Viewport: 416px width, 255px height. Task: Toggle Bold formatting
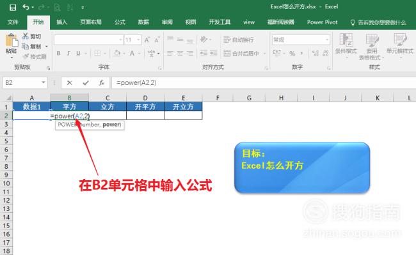point(58,54)
